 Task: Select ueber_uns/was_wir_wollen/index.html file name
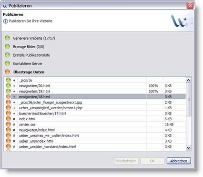(x=49, y=135)
